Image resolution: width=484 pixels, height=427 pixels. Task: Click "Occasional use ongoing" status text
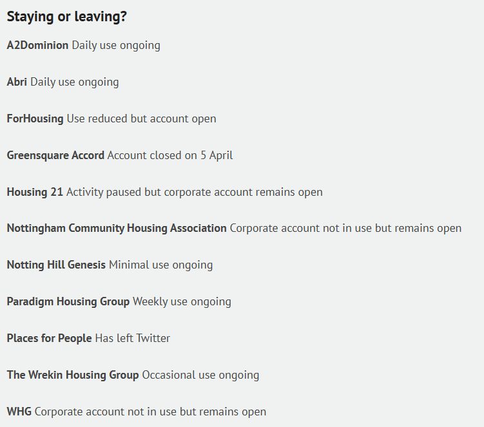pyautogui.click(x=200, y=375)
